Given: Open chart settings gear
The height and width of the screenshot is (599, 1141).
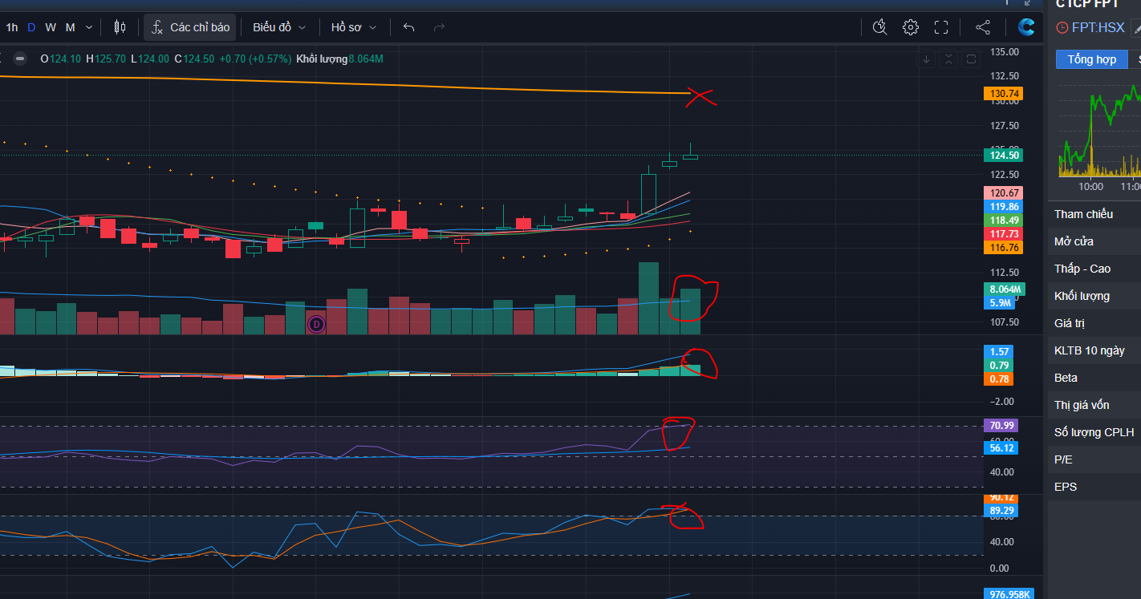Looking at the screenshot, I should pos(910,27).
